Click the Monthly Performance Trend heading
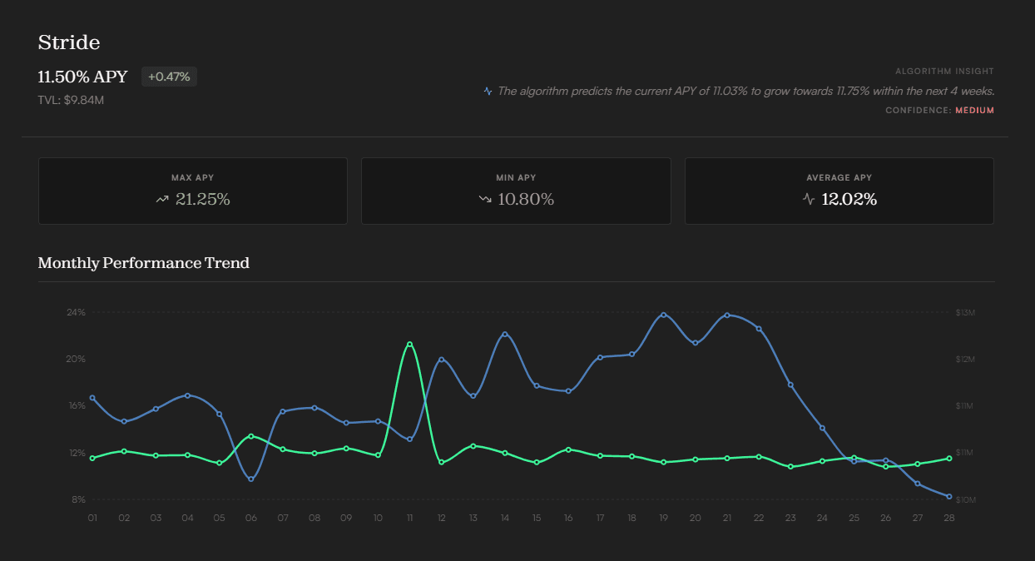 (x=144, y=263)
